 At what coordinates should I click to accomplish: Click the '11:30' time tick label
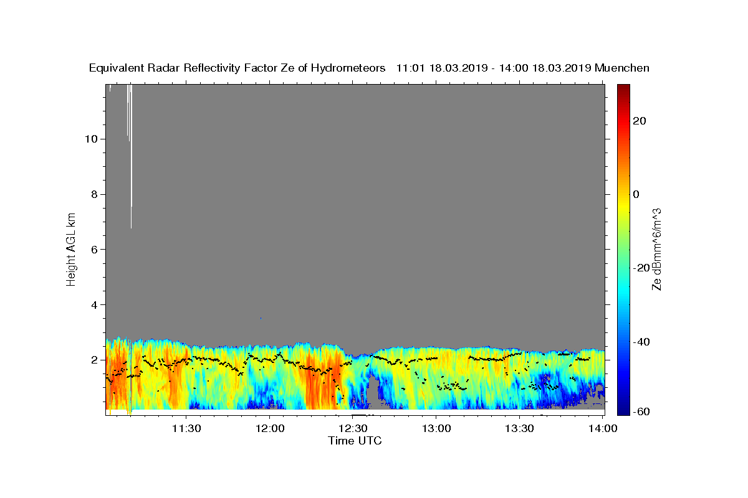pyautogui.click(x=186, y=428)
